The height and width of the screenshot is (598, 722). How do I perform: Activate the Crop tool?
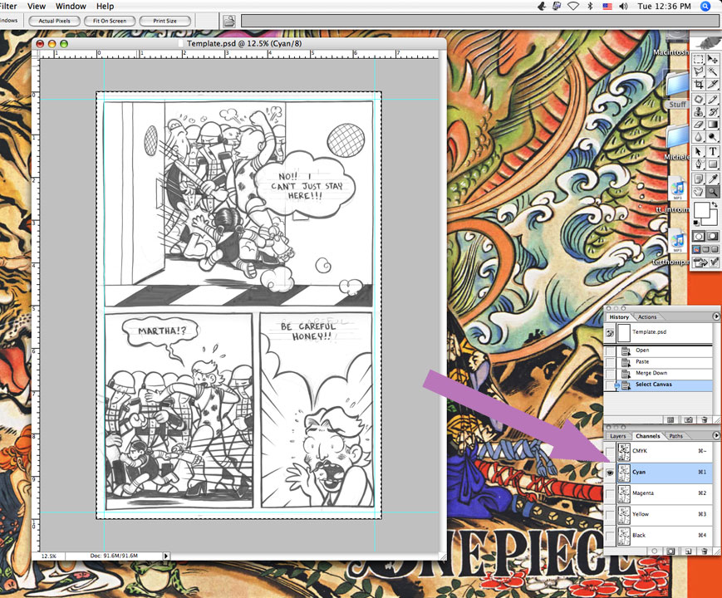tap(699, 84)
